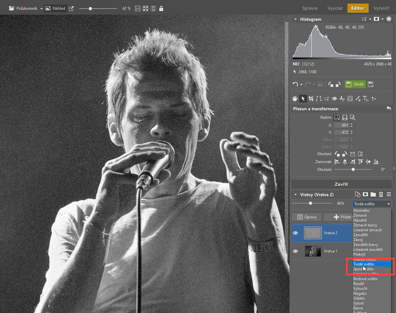Collapse the Vrstvy panel
The height and width of the screenshot is (313, 396).
(x=296, y=195)
